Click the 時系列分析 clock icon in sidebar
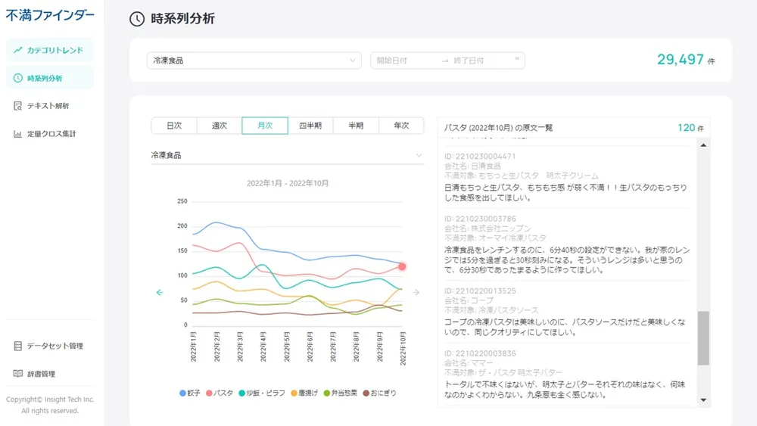 click(18, 78)
